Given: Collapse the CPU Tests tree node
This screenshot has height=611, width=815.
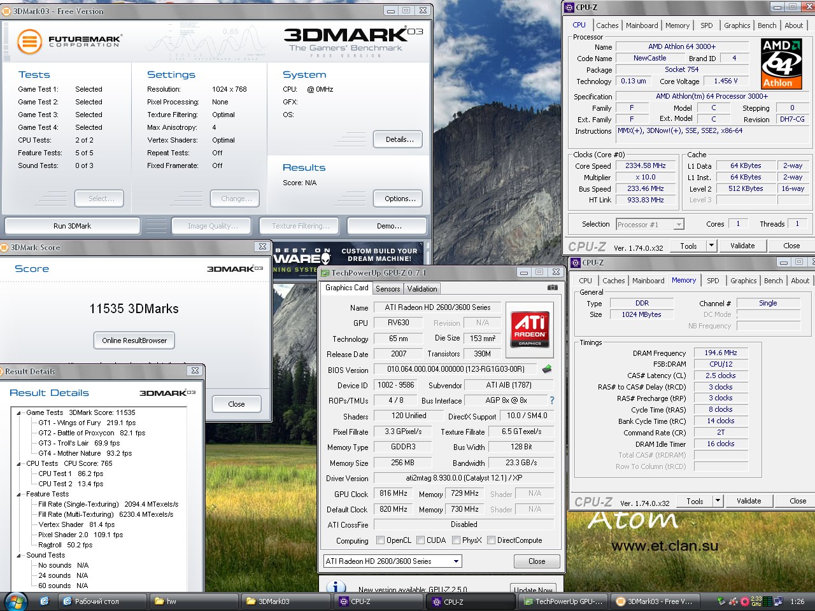Looking at the screenshot, I should tap(19, 464).
